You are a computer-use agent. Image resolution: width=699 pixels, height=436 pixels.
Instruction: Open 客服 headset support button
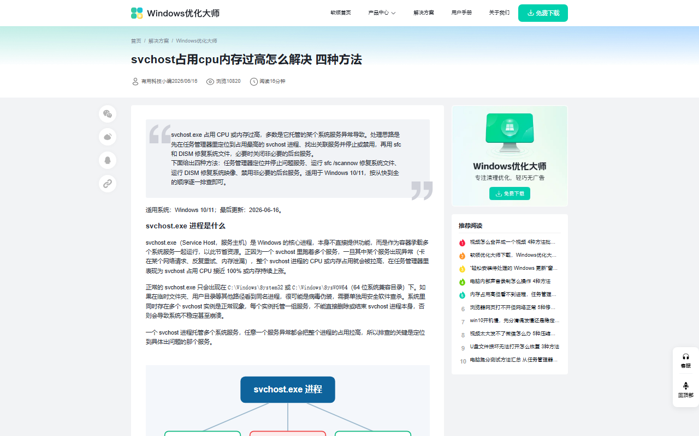pyautogui.click(x=686, y=361)
